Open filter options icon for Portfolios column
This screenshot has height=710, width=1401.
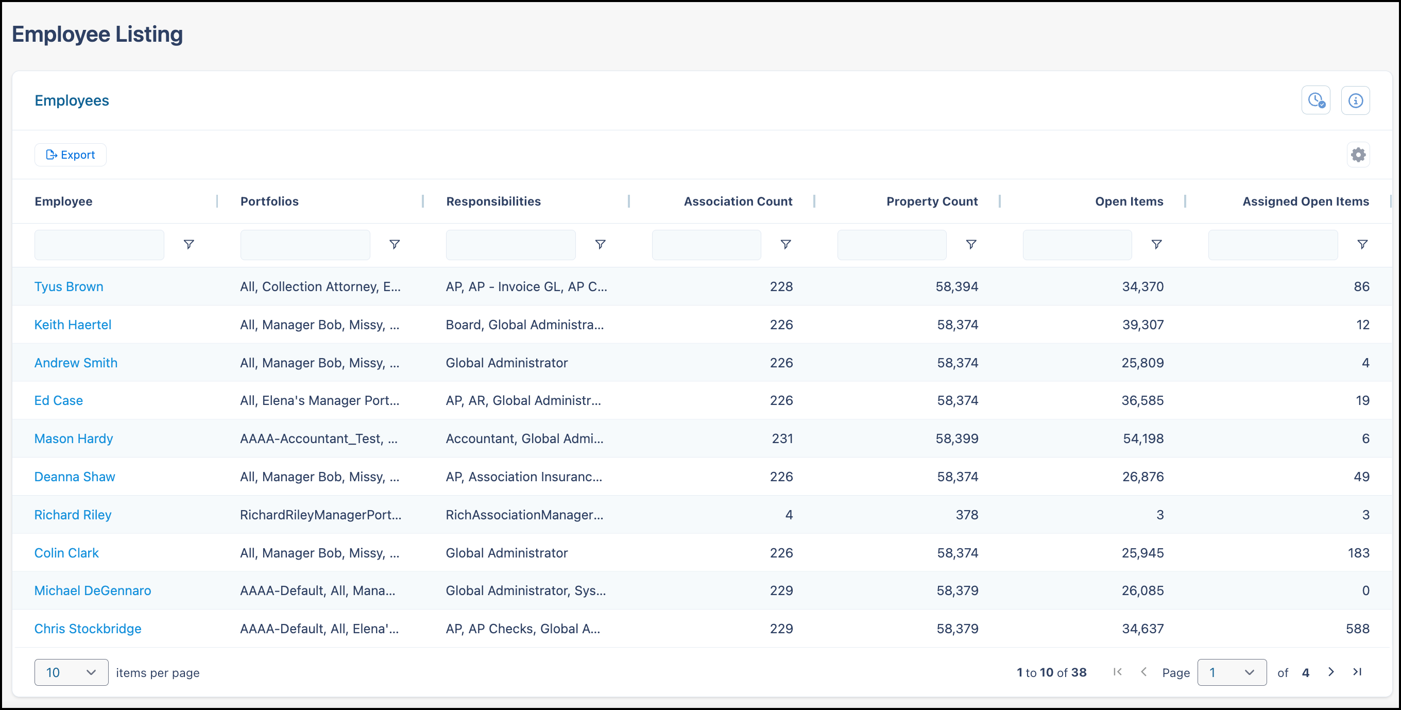click(x=395, y=244)
